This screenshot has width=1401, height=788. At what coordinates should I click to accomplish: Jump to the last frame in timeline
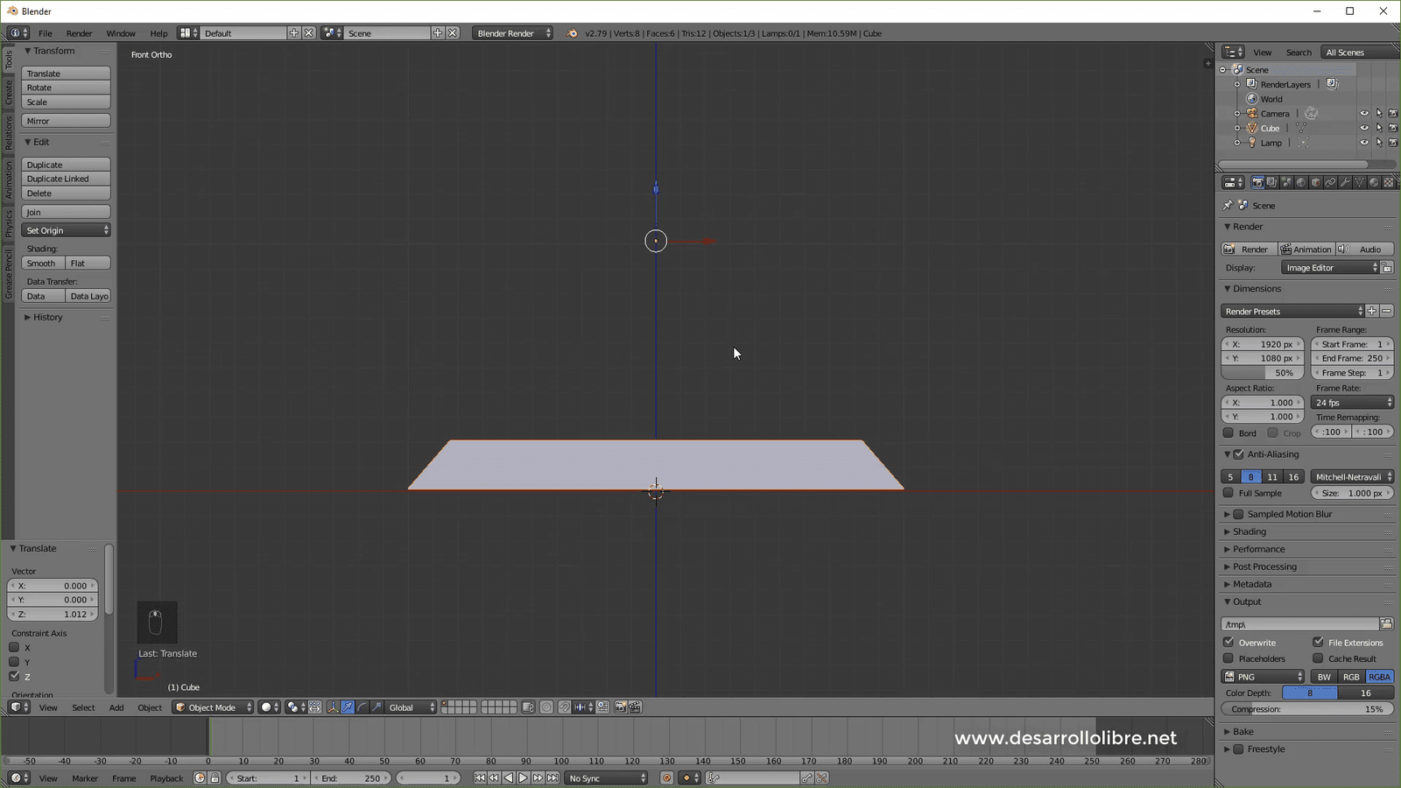tap(553, 777)
